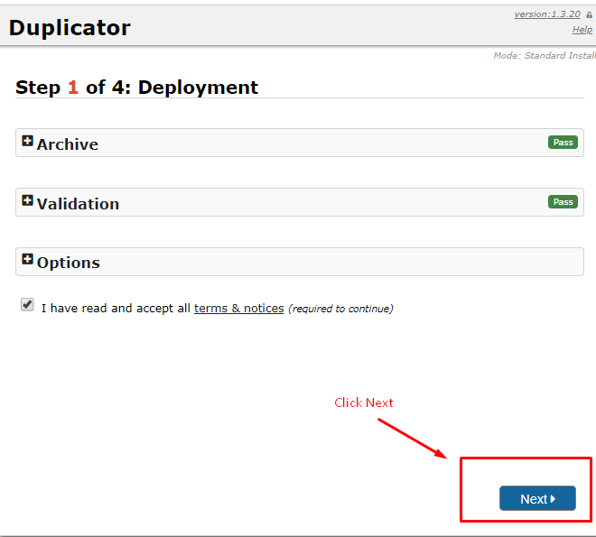596x537 pixels.
Task: Expand the Validation section plus icon
Action: 27,200
